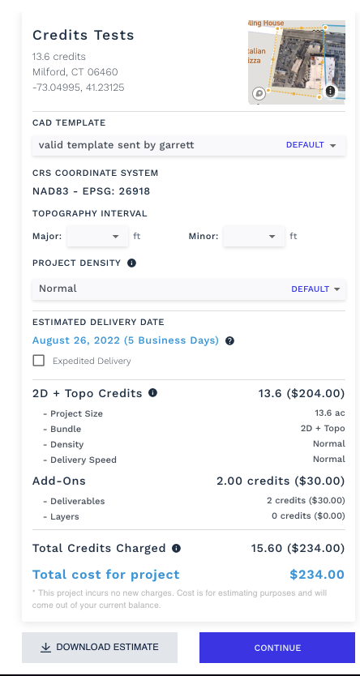Click the delivery date help question icon
Viewport: 360px width, 676px height.
click(x=230, y=341)
